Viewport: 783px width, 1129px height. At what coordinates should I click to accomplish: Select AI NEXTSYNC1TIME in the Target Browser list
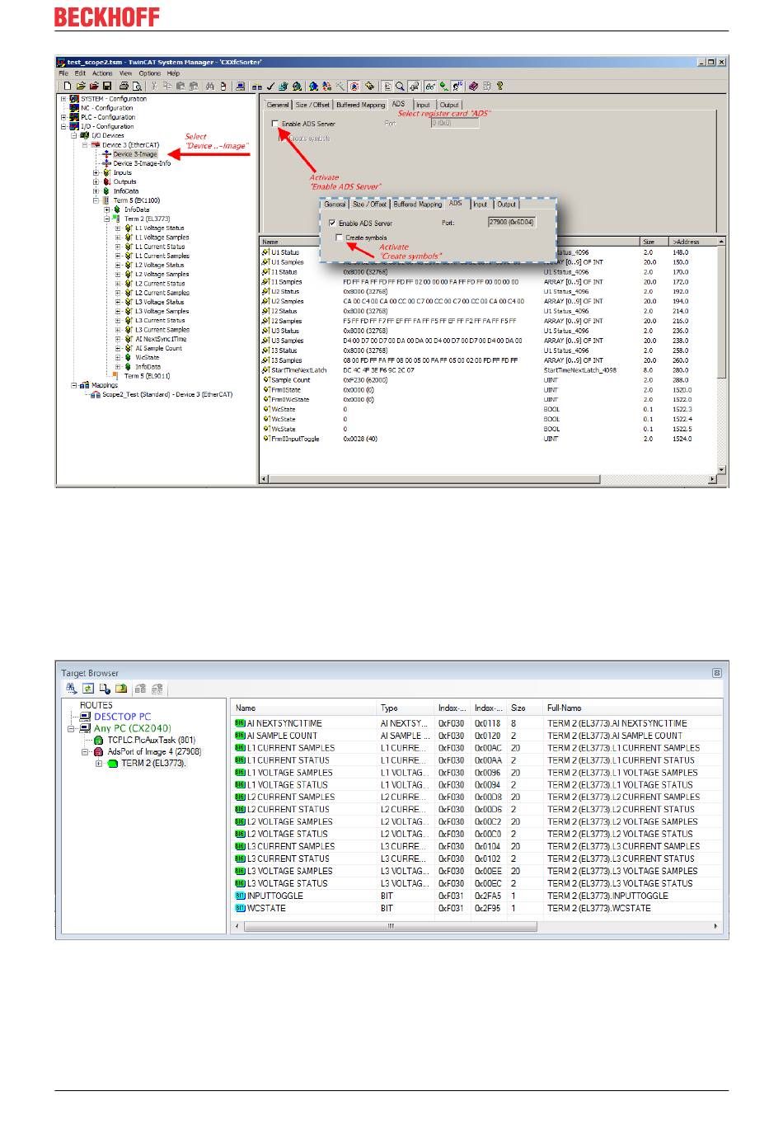tap(478, 723)
